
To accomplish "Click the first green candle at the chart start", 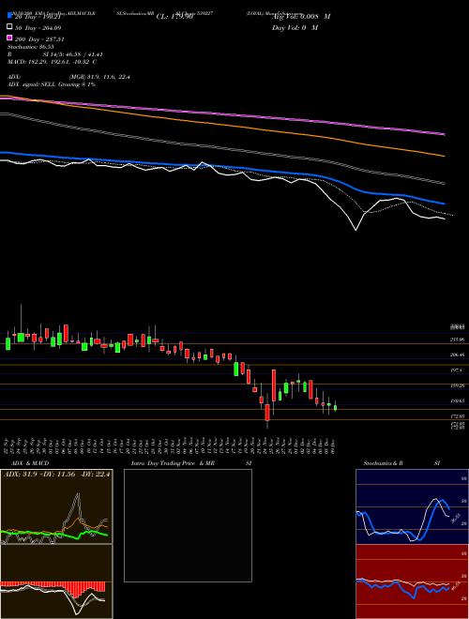I will click(8, 343).
